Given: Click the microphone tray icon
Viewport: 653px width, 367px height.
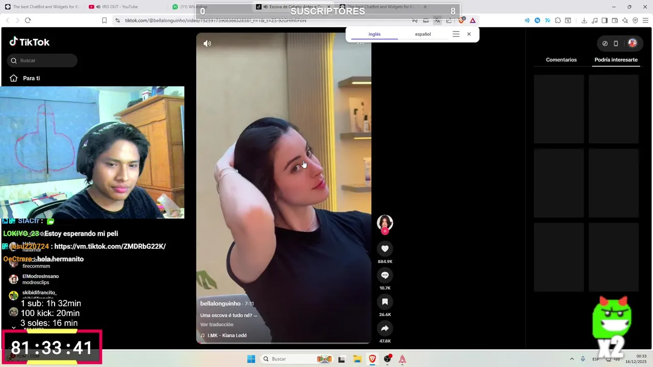Looking at the screenshot, I should click(x=583, y=359).
